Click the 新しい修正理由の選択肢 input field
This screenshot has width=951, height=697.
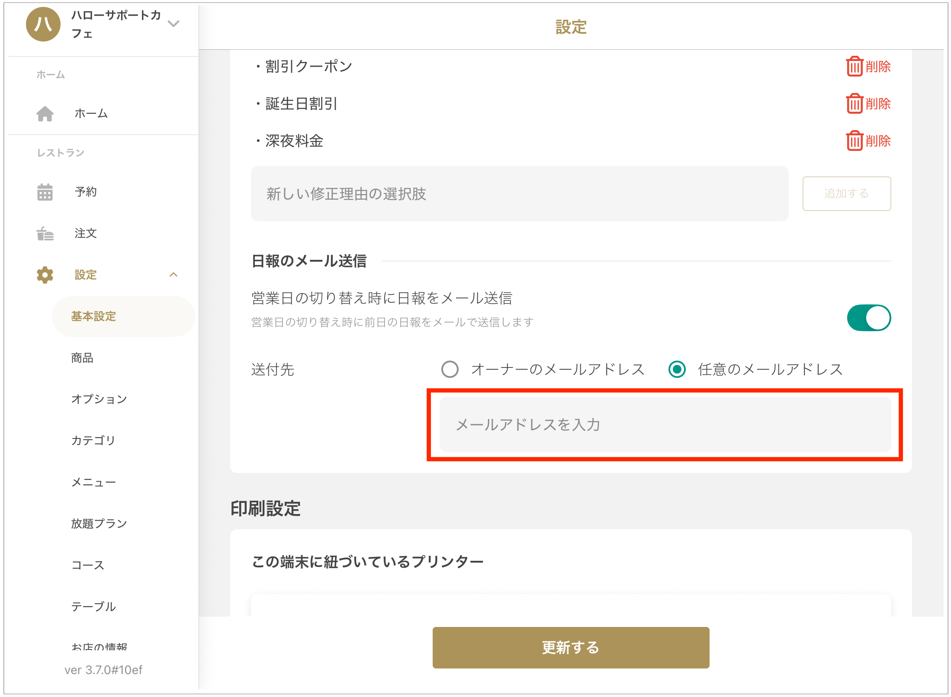tap(519, 194)
